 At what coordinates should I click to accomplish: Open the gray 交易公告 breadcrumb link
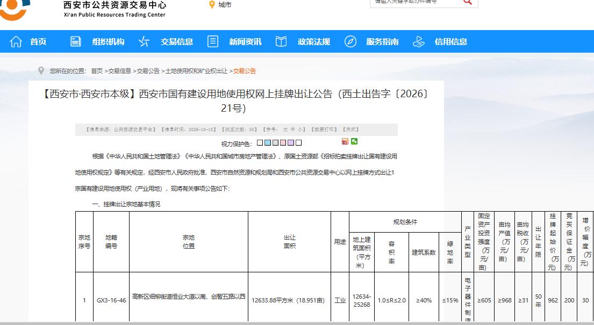tap(148, 71)
